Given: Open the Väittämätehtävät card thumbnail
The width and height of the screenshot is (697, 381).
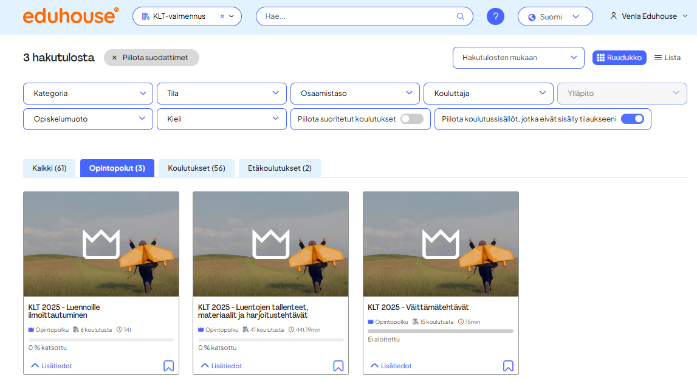Looking at the screenshot, I should point(441,244).
